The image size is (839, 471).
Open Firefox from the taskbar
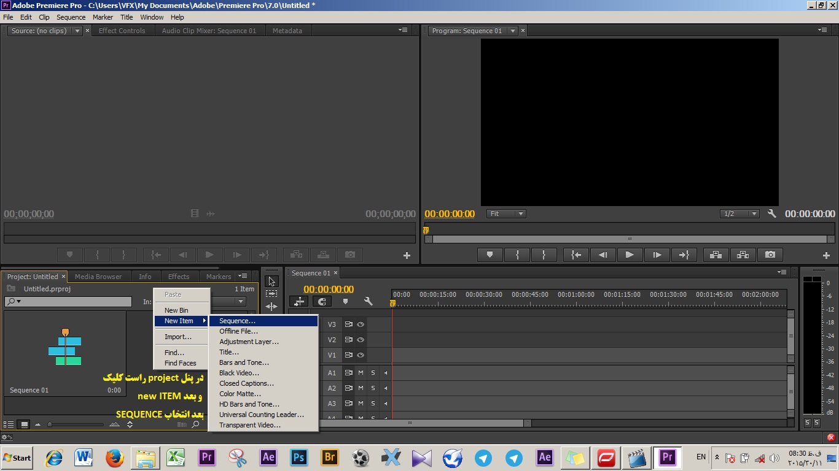click(x=114, y=458)
